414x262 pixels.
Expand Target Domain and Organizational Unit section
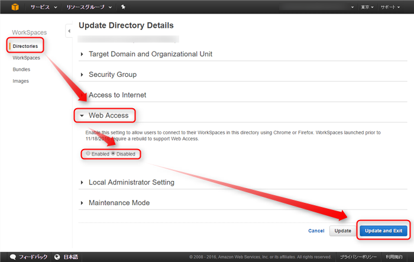point(146,54)
